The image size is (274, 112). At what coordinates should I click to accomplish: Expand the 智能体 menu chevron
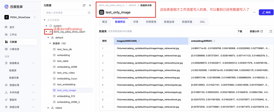point(33,100)
